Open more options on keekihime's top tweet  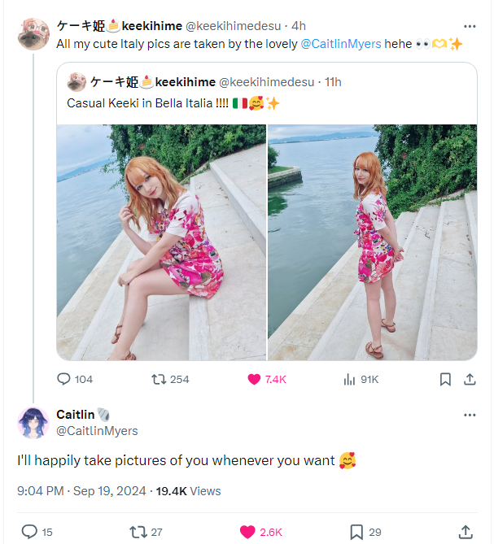(x=470, y=26)
